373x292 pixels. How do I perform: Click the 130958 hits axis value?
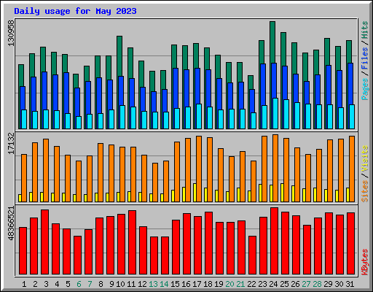11,33
